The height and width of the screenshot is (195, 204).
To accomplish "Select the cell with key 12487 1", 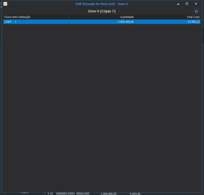I will pyautogui.click(x=36, y=22).
